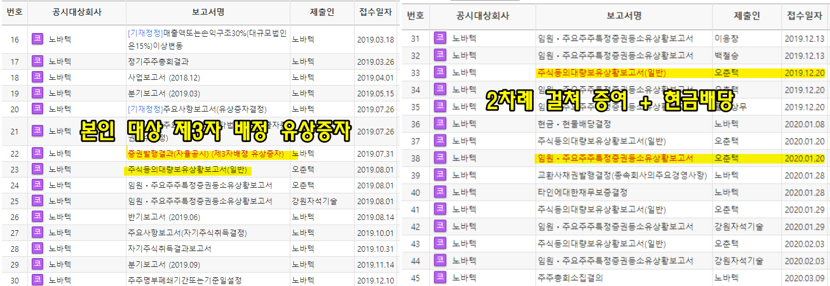Click the 보고서명 header in the left table
The height and width of the screenshot is (286, 830).
(209, 11)
